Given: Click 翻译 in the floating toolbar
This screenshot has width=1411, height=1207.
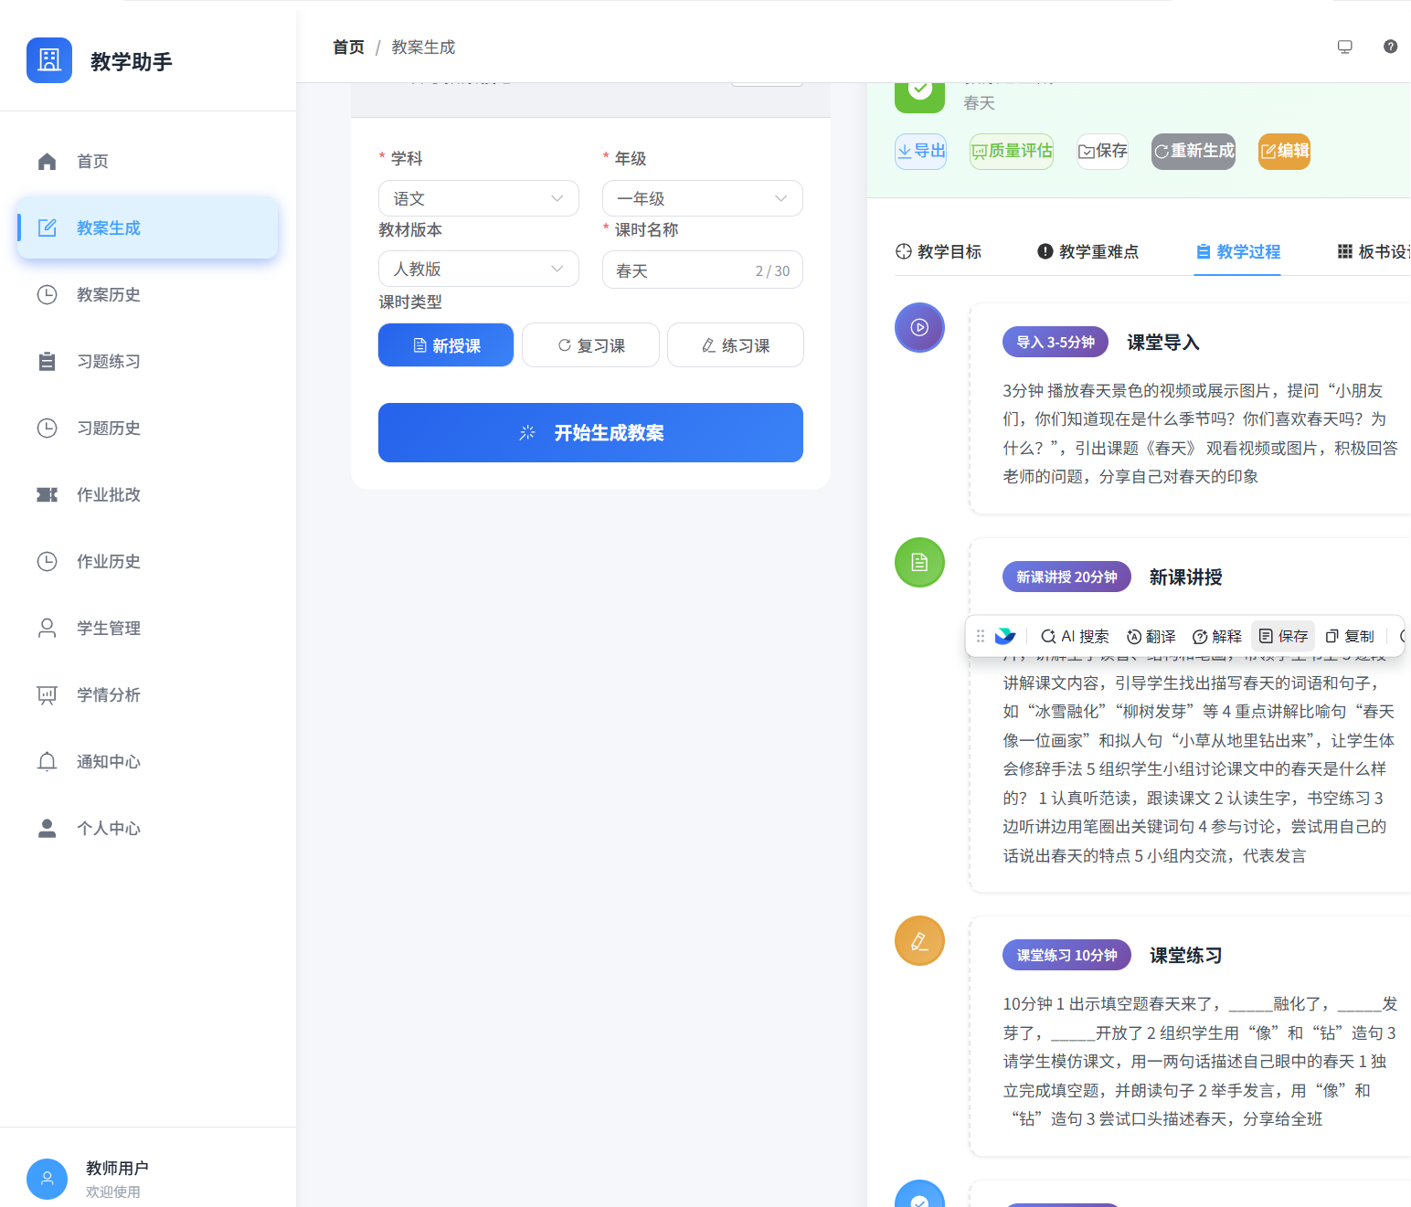Looking at the screenshot, I should point(1151,636).
